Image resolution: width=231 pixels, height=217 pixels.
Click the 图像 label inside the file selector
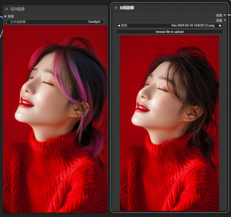pyautogui.click(x=124, y=25)
